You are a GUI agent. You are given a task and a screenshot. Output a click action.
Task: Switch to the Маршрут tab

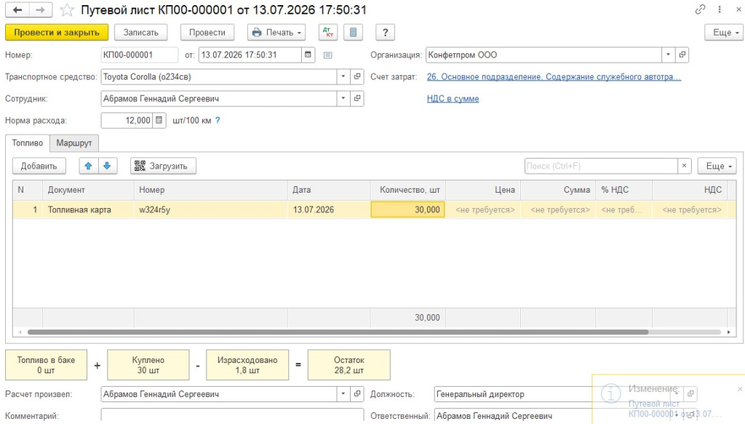(x=74, y=143)
